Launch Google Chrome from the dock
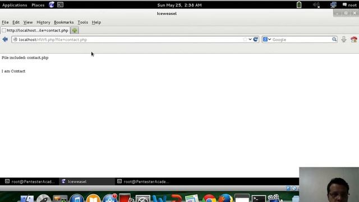Screen dimensions: 359x202 pos(209,198)
